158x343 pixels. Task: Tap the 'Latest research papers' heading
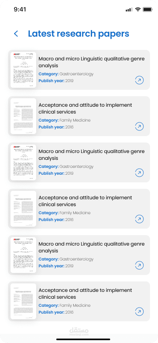tap(79, 34)
